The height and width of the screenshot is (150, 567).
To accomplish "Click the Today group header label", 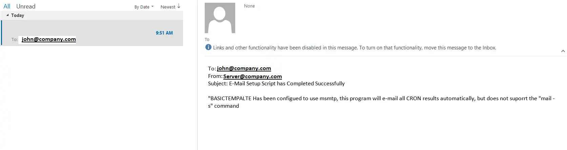I will pos(18,15).
